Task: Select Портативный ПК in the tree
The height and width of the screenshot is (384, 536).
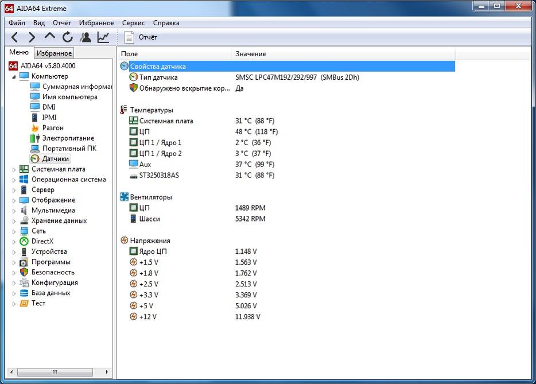Action: (69, 149)
